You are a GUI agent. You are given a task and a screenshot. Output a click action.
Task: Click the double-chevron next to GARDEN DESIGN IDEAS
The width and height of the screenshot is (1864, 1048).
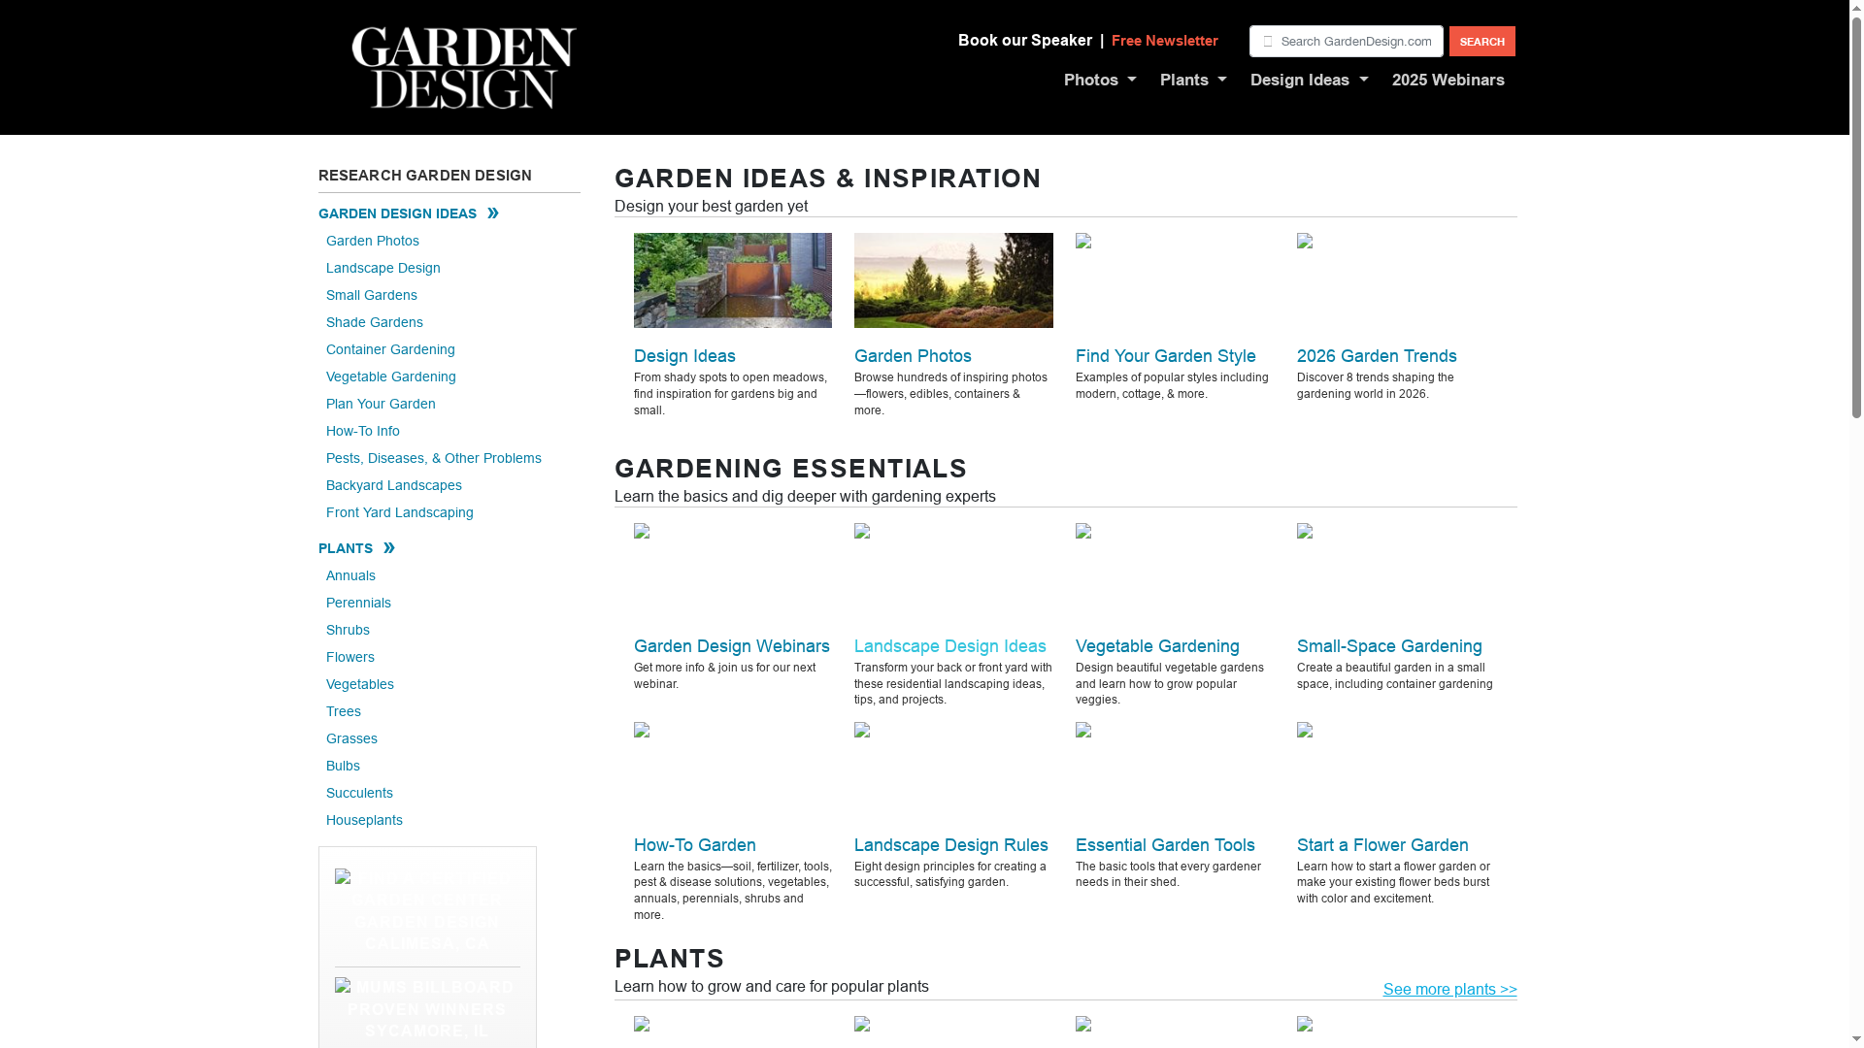click(x=493, y=213)
